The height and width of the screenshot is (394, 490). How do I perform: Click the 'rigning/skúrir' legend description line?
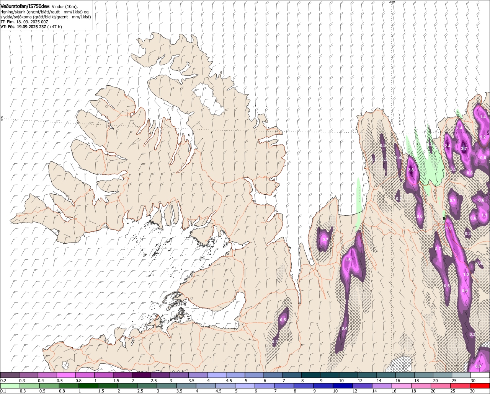44,12
